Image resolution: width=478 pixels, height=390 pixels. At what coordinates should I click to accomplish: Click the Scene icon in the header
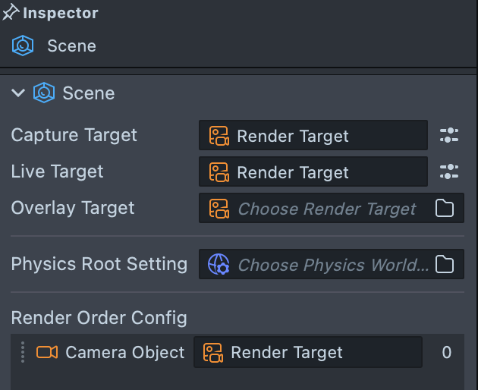tap(23, 46)
